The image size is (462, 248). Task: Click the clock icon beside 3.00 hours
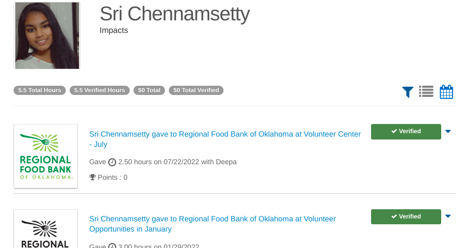click(112, 246)
